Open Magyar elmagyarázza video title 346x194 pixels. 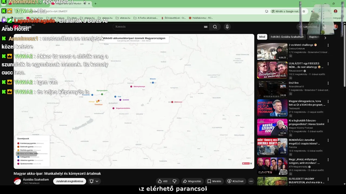(307, 103)
